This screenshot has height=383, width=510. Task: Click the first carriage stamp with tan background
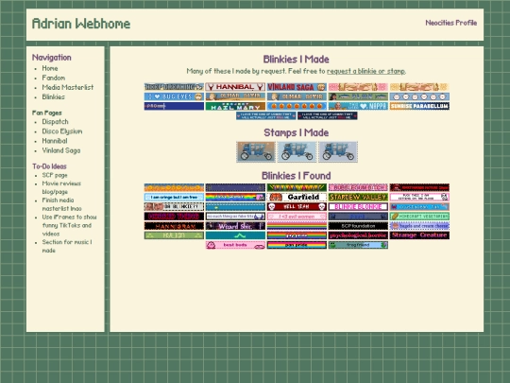point(256,151)
